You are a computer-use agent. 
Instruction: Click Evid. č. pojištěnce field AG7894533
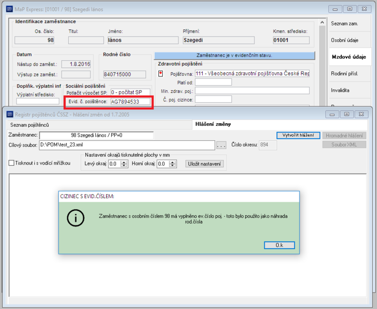coord(130,102)
